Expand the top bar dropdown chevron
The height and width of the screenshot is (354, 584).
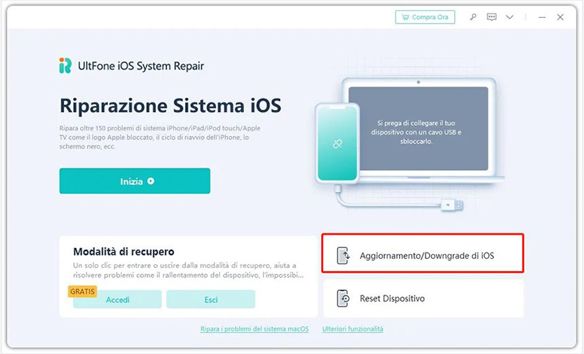510,17
